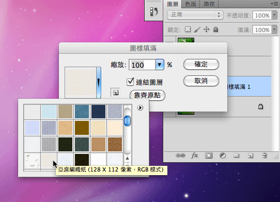Open pattern picker flyout menu arrow

coord(140,107)
